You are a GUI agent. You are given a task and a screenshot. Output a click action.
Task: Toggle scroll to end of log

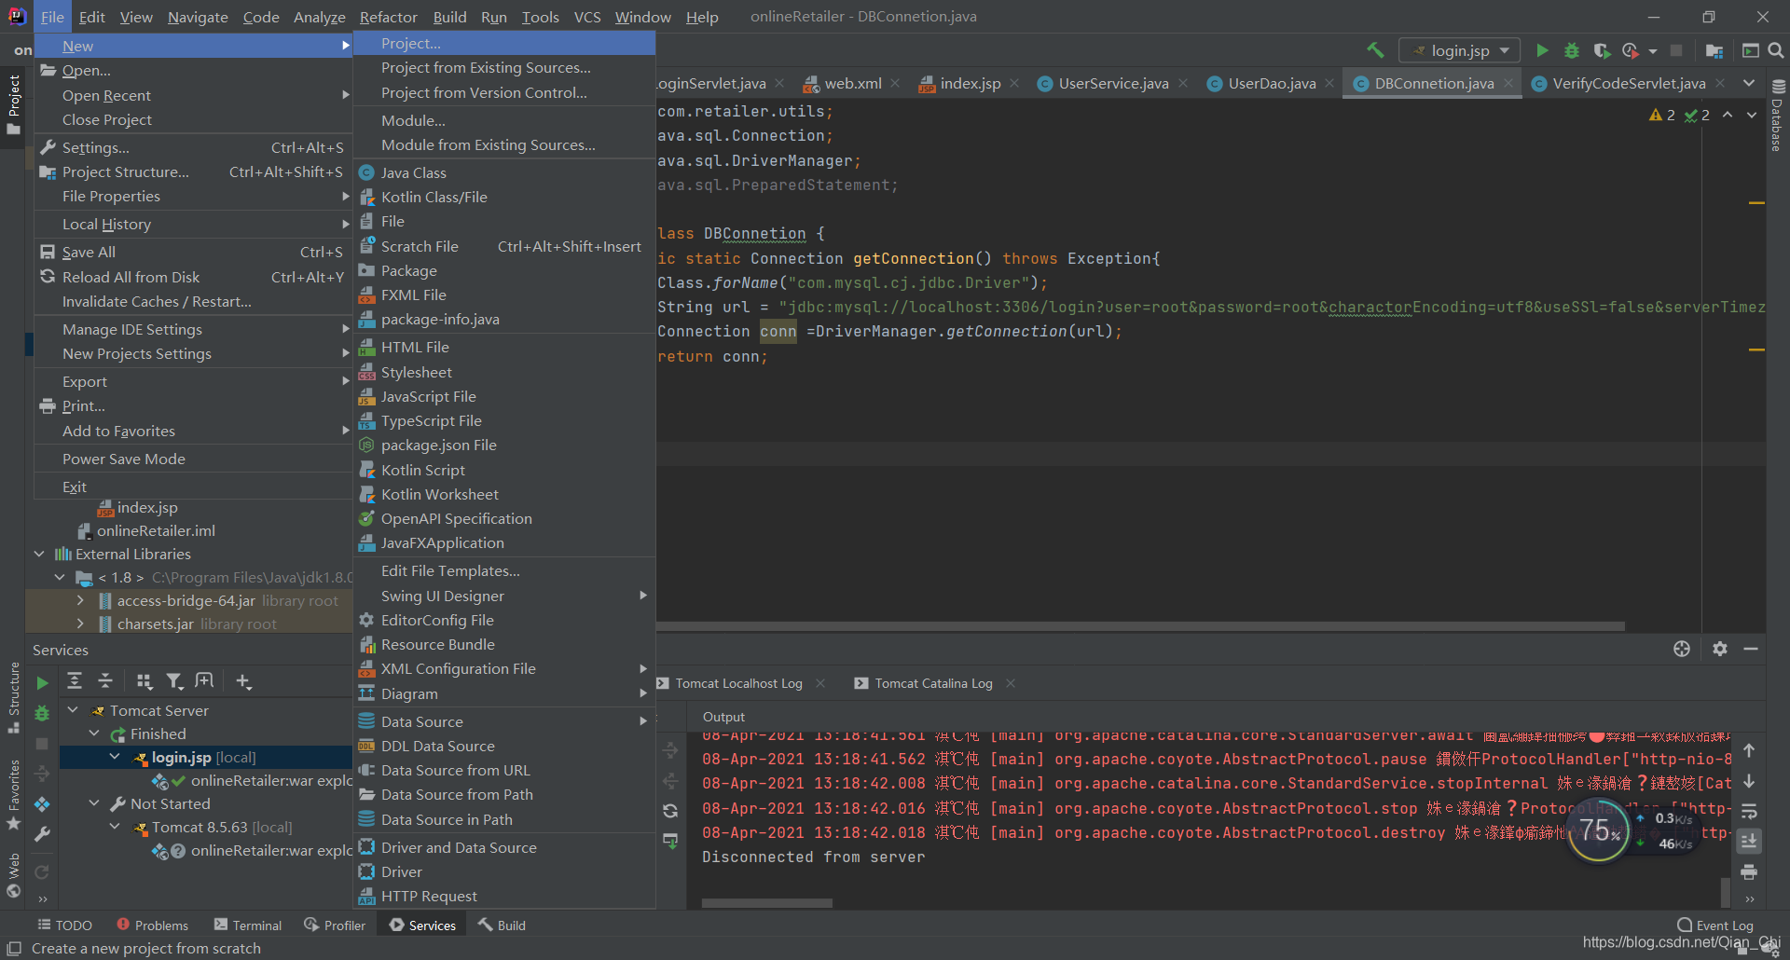tap(1749, 841)
